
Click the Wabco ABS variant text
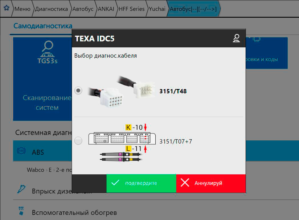pos(49,170)
